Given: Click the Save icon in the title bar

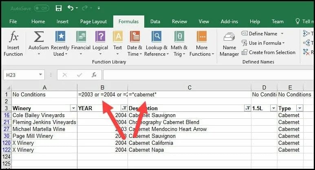Looking at the screenshot, I should (x=59, y=8).
